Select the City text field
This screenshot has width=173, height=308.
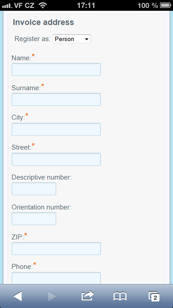56,129
